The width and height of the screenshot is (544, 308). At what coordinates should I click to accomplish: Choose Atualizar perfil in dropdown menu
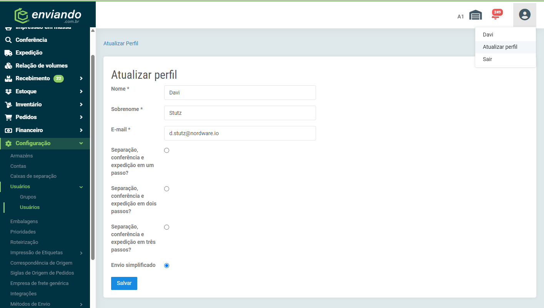click(x=505, y=47)
